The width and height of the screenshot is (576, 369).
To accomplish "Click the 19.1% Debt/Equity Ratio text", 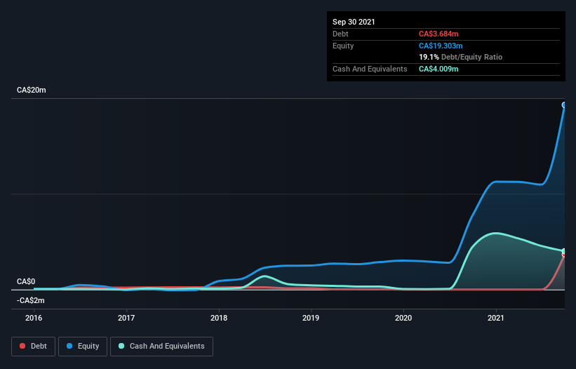I will click(461, 57).
